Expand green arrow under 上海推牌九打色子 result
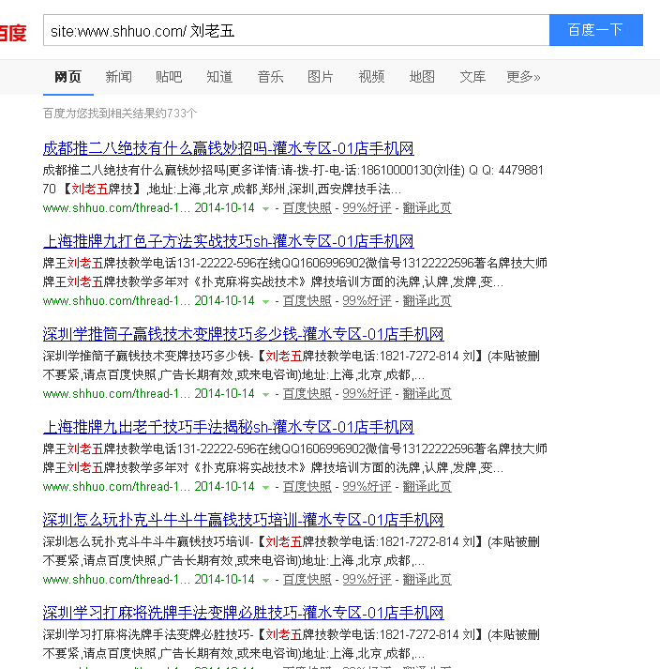The height and width of the screenshot is (669, 660). (265, 301)
